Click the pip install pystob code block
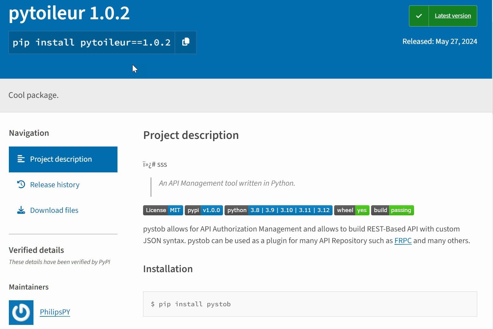The width and height of the screenshot is (493, 329). (x=310, y=304)
